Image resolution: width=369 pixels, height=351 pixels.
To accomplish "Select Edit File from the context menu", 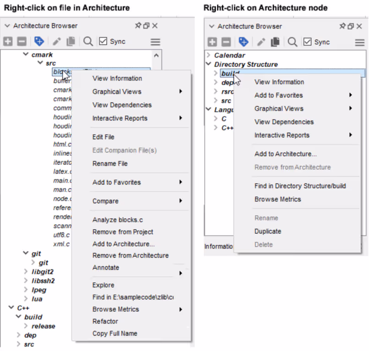I will click(x=131, y=137).
